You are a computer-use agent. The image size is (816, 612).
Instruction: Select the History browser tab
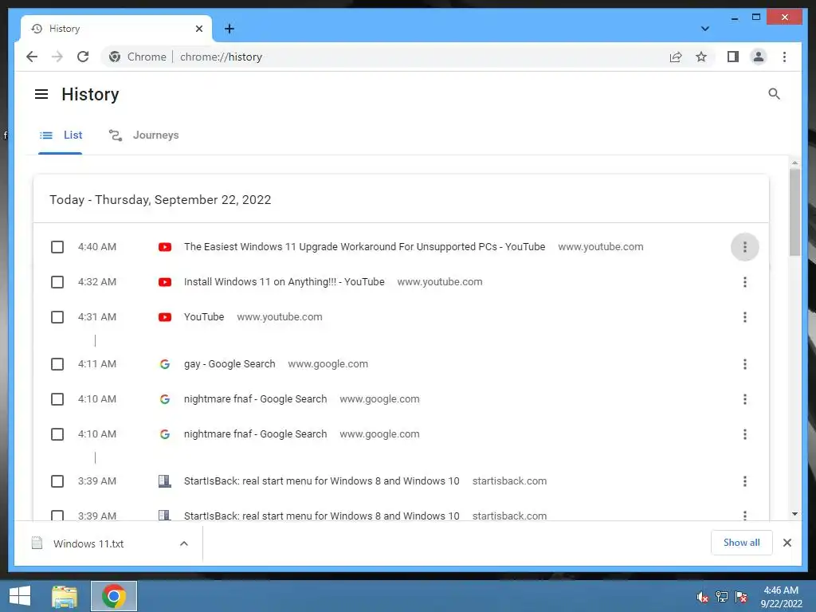[x=116, y=29]
